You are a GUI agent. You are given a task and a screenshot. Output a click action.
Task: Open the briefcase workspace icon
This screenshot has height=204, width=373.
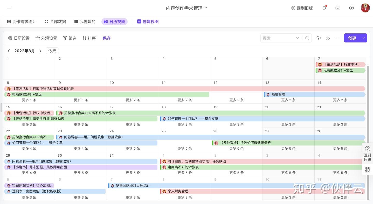point(338,8)
